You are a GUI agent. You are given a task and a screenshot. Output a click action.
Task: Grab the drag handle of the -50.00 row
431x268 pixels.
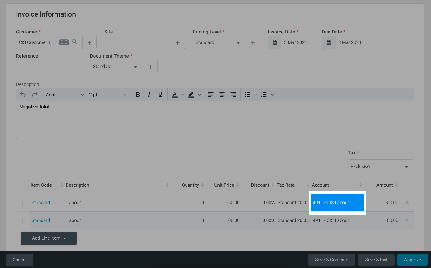(23, 203)
